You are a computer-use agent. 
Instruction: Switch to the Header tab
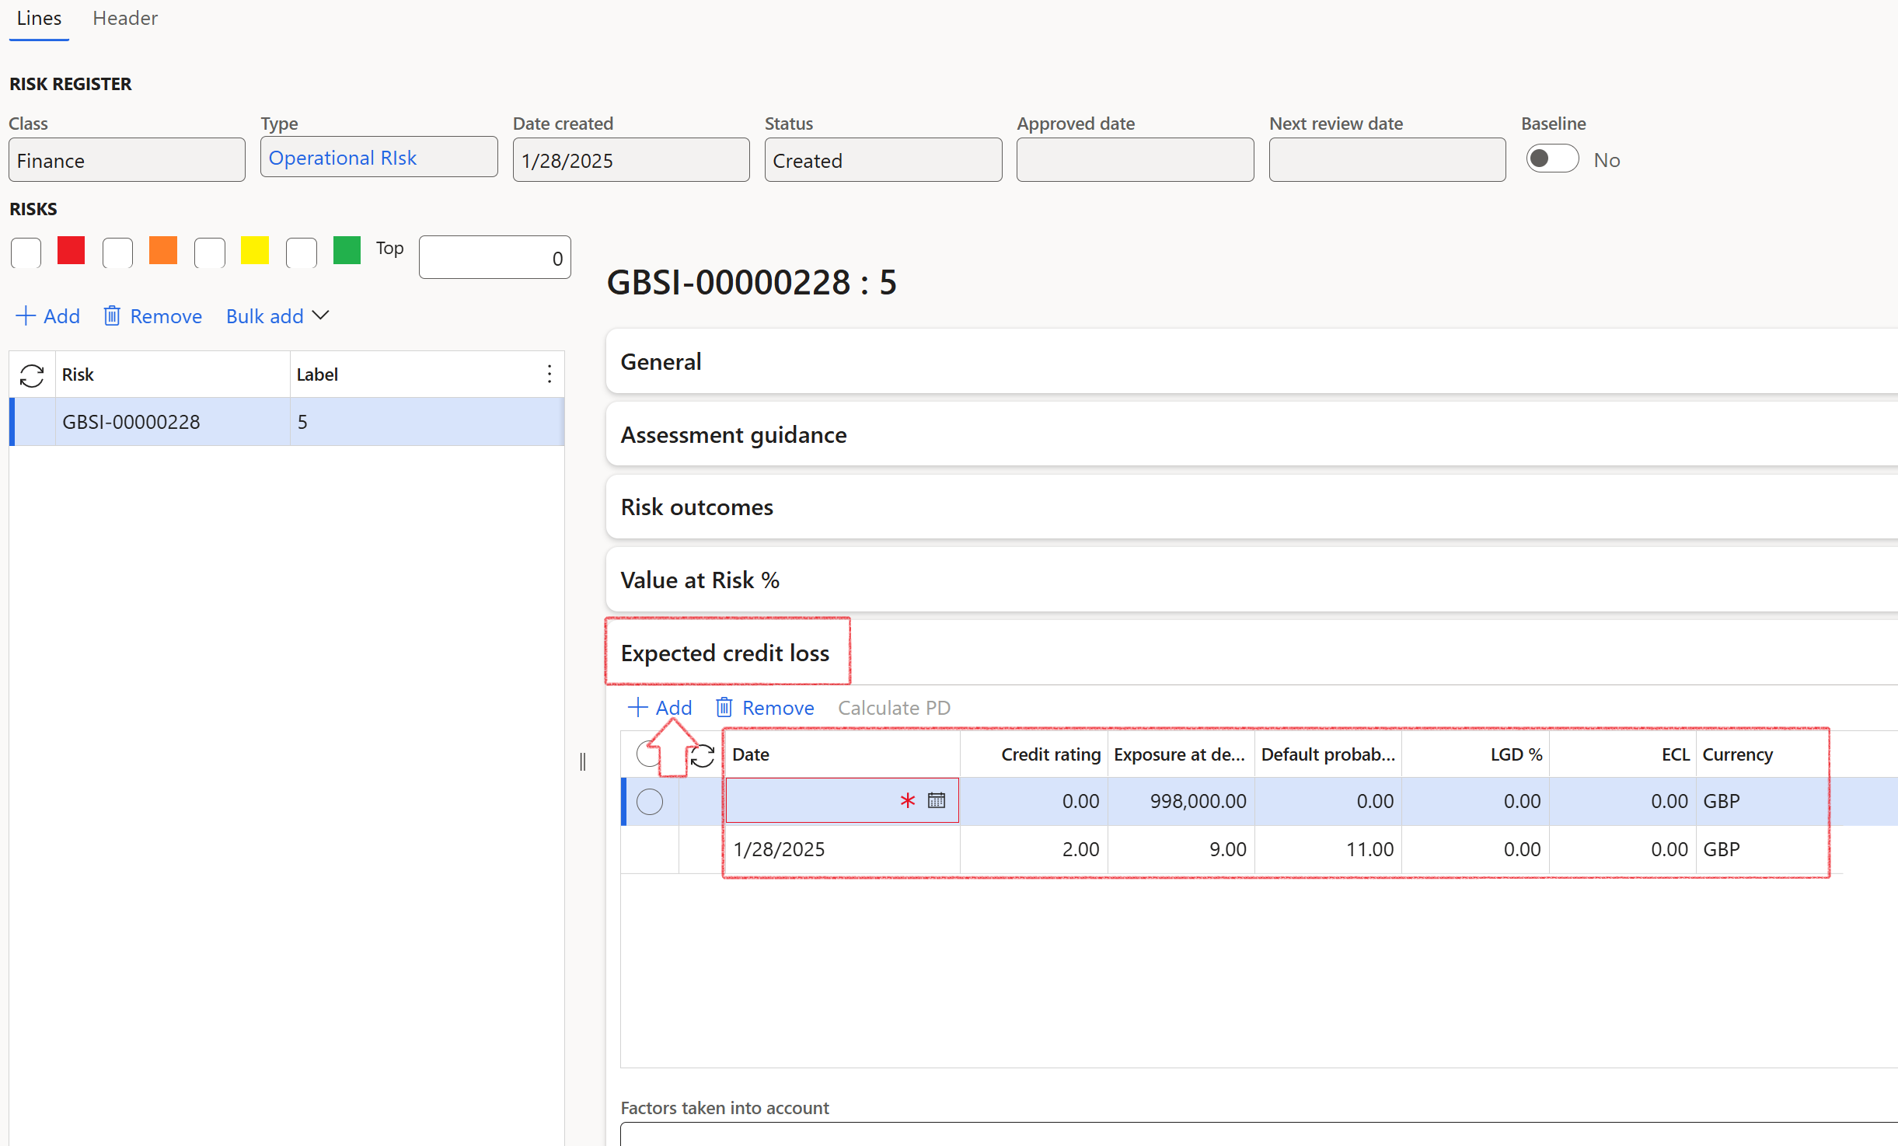pos(125,18)
